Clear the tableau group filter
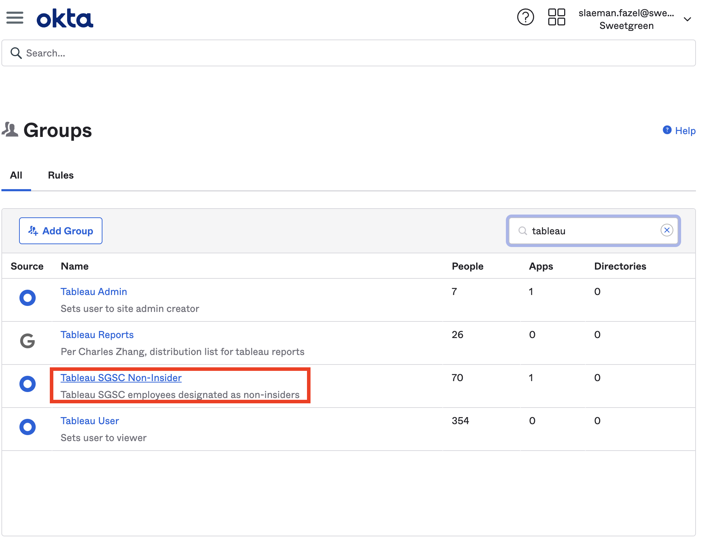The width and height of the screenshot is (703, 542). coord(667,230)
